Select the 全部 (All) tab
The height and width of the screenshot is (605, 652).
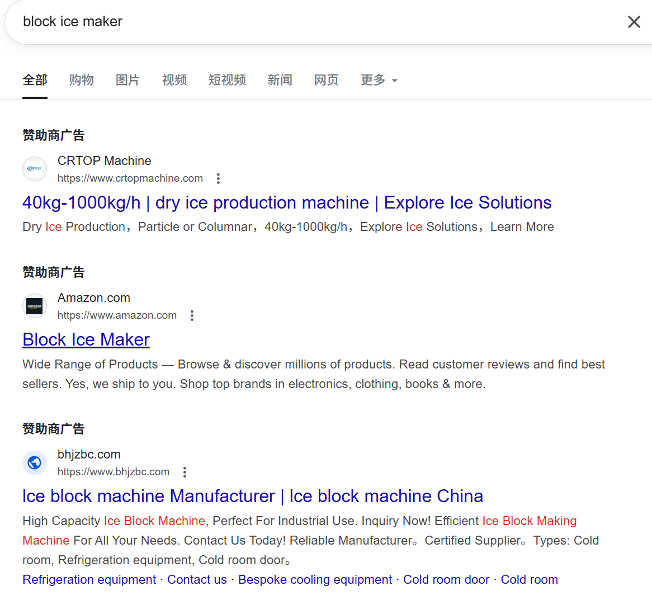tap(35, 80)
